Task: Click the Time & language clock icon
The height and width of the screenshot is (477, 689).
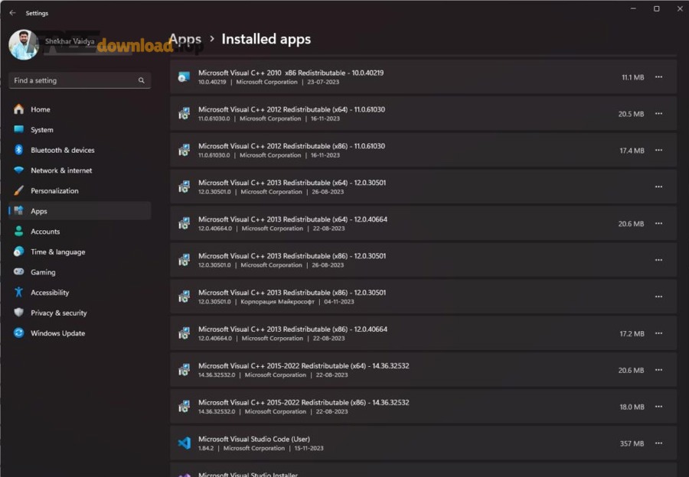Action: click(x=18, y=251)
